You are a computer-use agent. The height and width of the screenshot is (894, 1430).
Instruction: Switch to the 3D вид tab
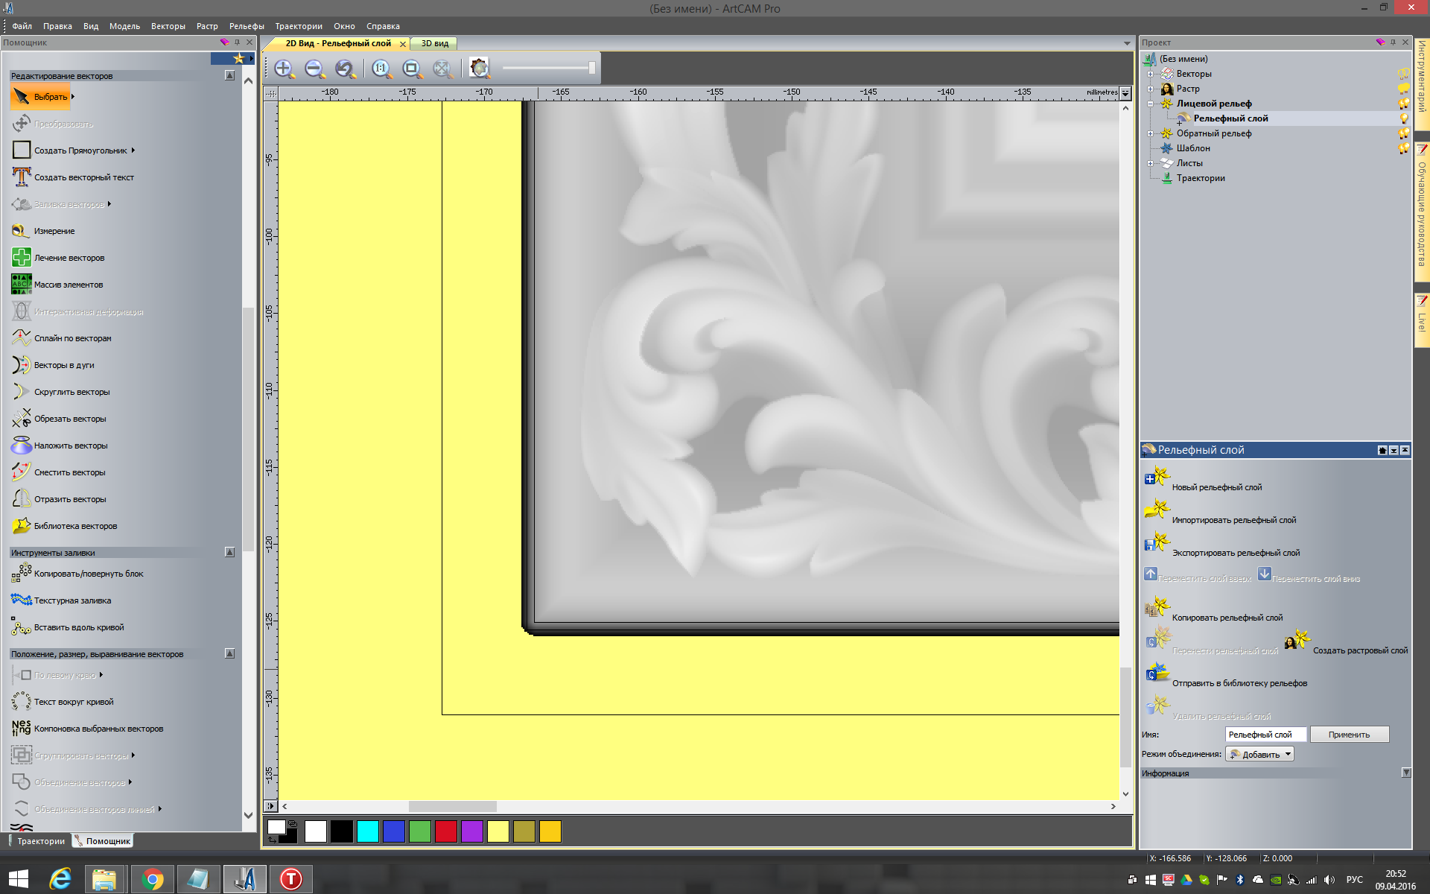point(435,43)
